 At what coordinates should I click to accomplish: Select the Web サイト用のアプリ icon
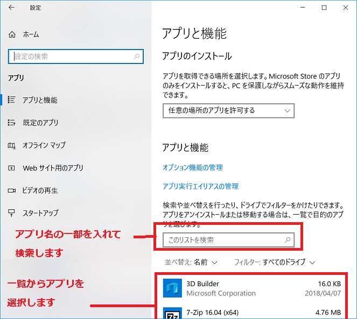coord(12,168)
